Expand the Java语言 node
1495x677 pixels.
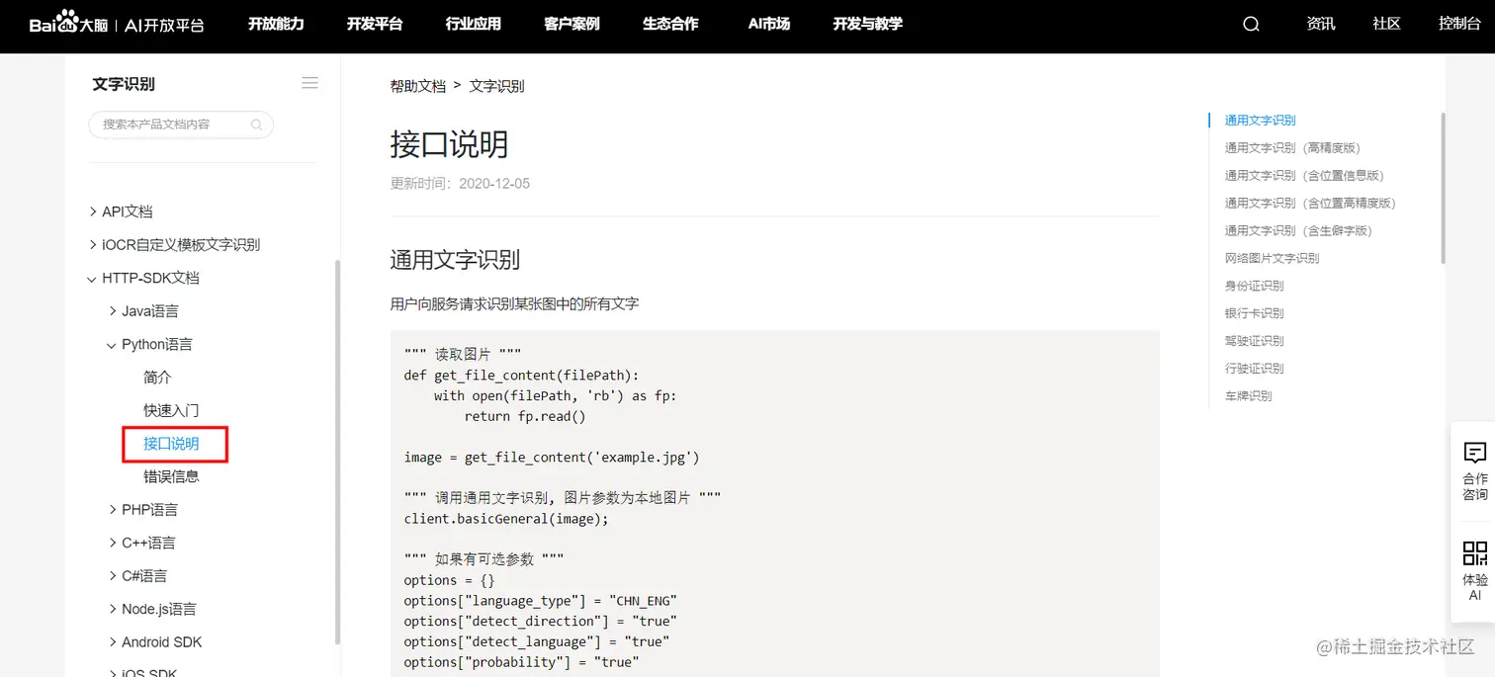[x=113, y=311]
